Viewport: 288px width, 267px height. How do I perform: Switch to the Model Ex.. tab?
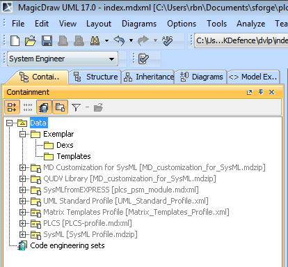coord(254,77)
